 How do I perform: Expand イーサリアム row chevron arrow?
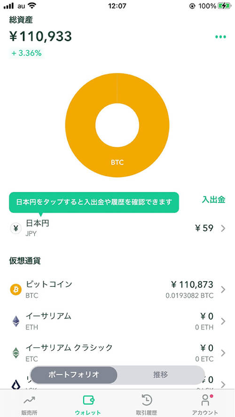point(223,321)
